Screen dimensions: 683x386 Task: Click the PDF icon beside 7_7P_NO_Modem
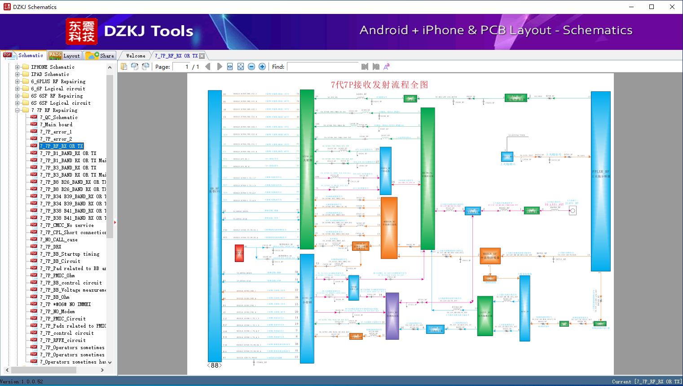[x=34, y=311]
